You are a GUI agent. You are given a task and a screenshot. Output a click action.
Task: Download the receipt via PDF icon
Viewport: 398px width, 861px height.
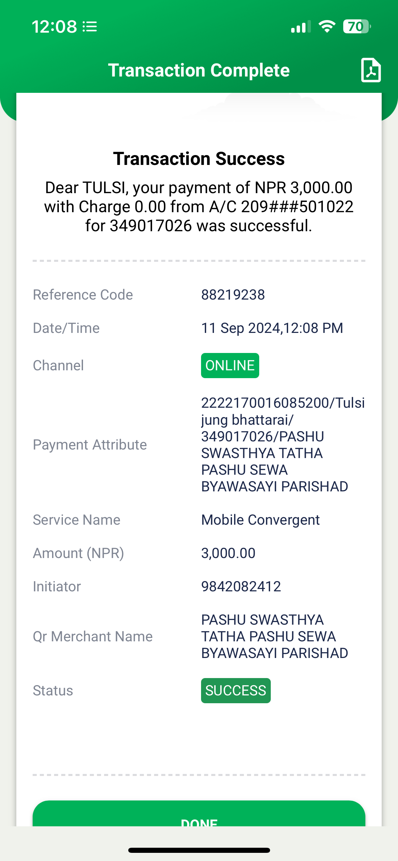point(371,70)
